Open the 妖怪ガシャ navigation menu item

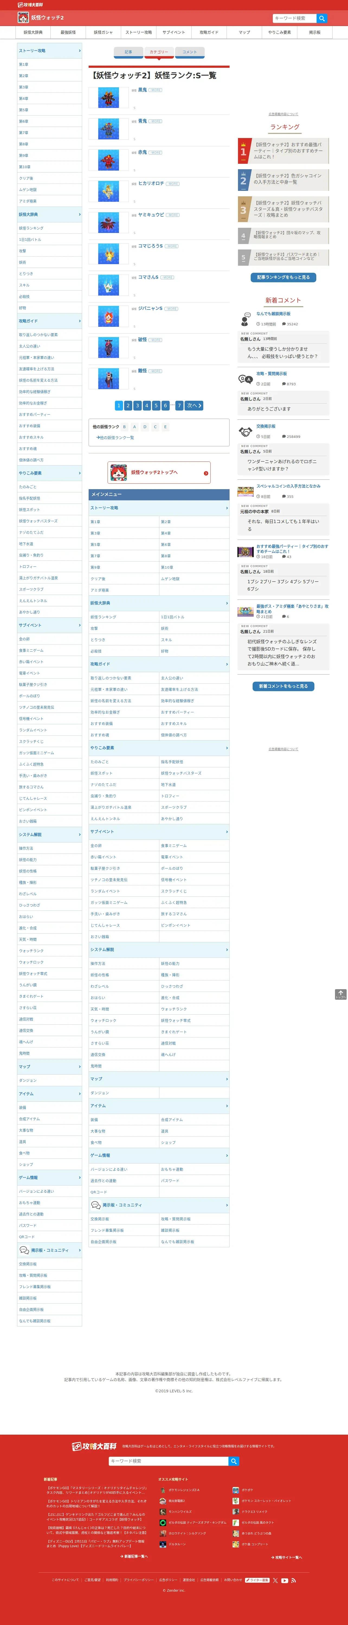103,32
